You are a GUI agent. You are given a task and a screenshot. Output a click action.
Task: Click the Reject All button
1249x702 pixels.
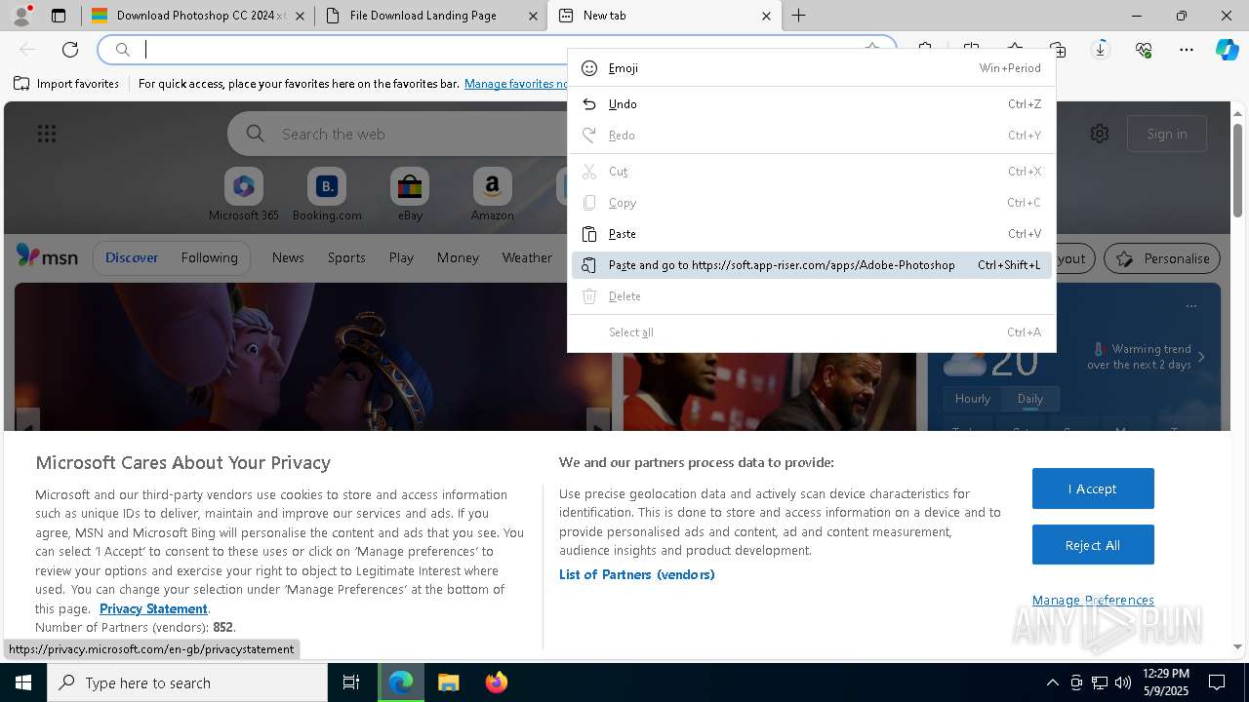(x=1093, y=545)
